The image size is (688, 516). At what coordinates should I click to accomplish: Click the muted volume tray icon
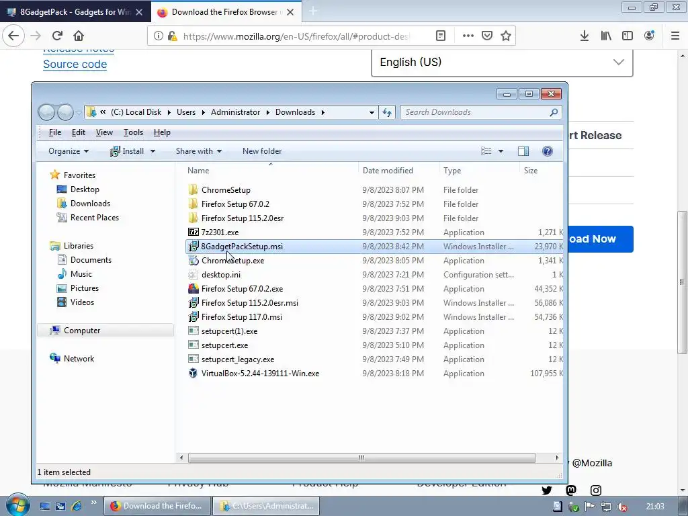point(621,507)
